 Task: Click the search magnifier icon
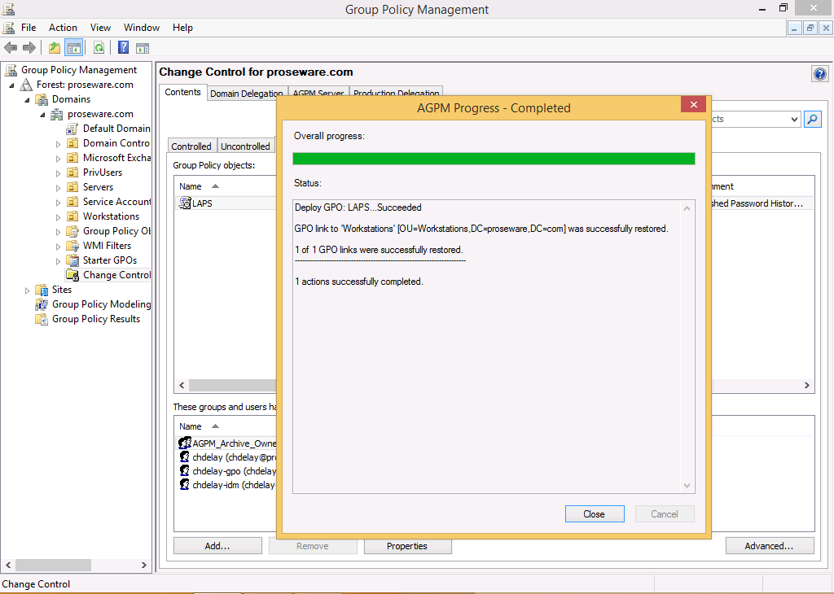pyautogui.click(x=812, y=119)
